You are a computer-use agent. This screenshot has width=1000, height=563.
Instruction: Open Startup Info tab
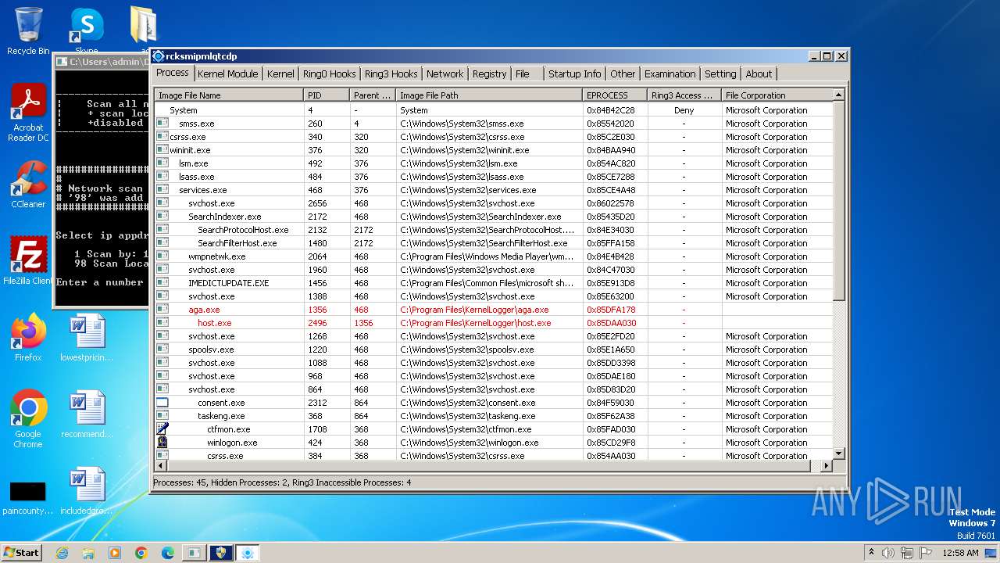tap(574, 74)
